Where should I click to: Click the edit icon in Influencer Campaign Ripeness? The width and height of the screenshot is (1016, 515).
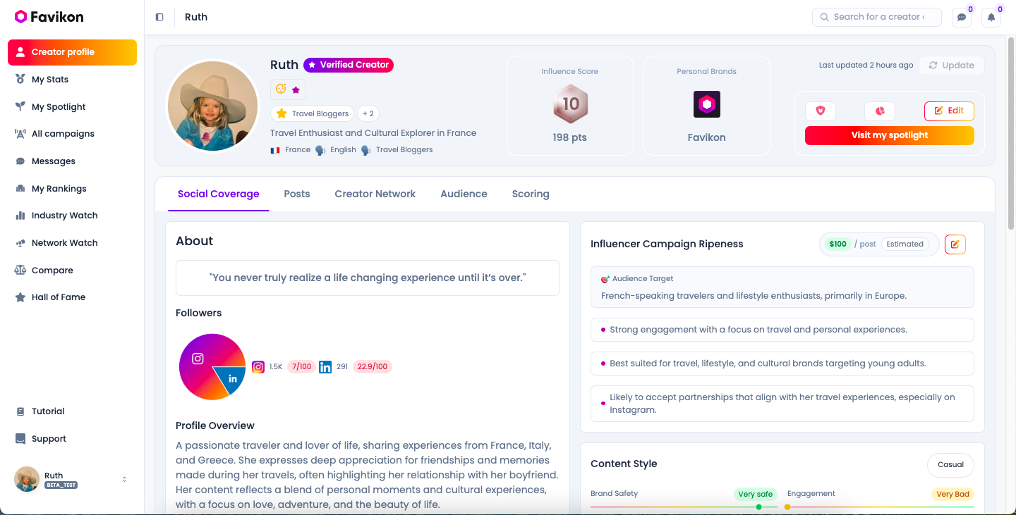point(955,244)
